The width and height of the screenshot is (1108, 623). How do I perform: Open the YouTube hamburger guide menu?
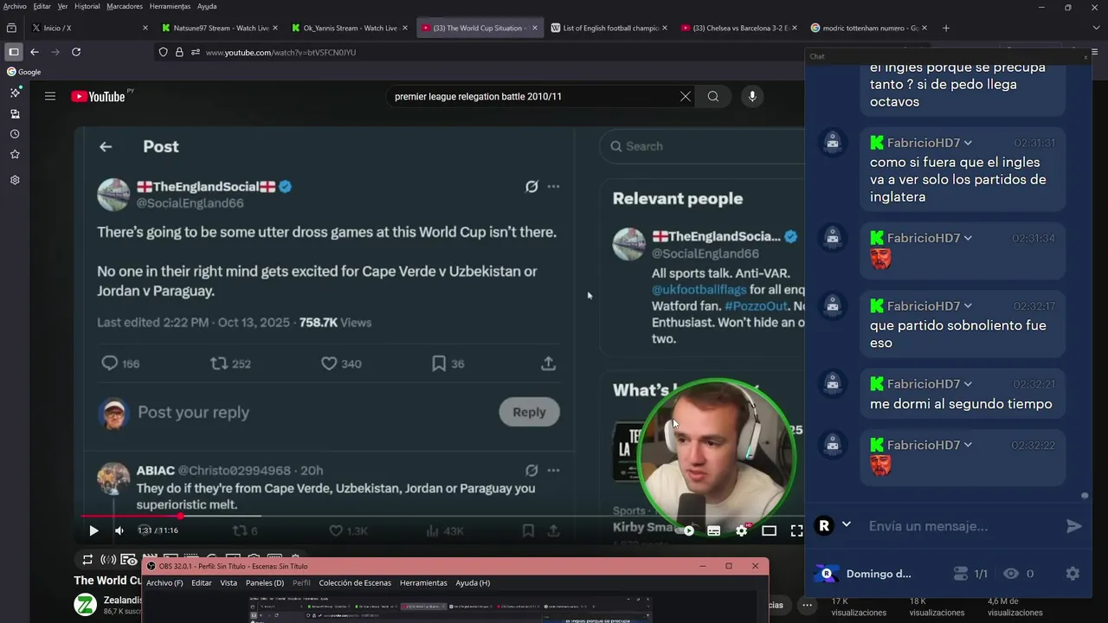(50, 96)
